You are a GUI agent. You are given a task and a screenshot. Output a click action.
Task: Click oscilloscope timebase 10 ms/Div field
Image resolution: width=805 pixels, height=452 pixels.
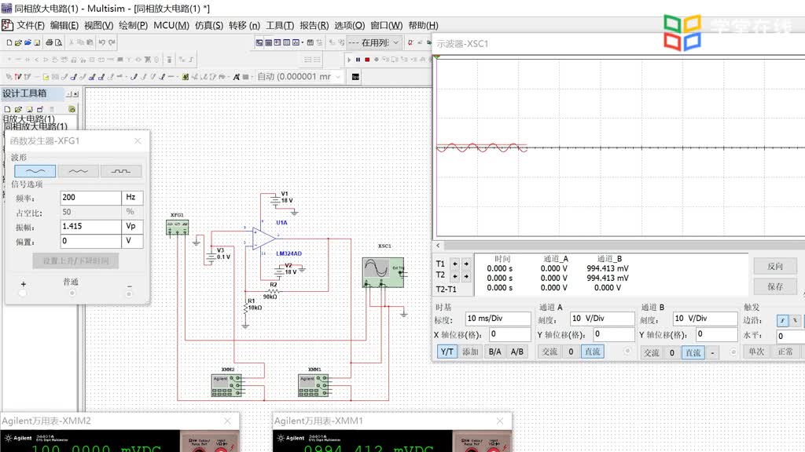tap(498, 319)
